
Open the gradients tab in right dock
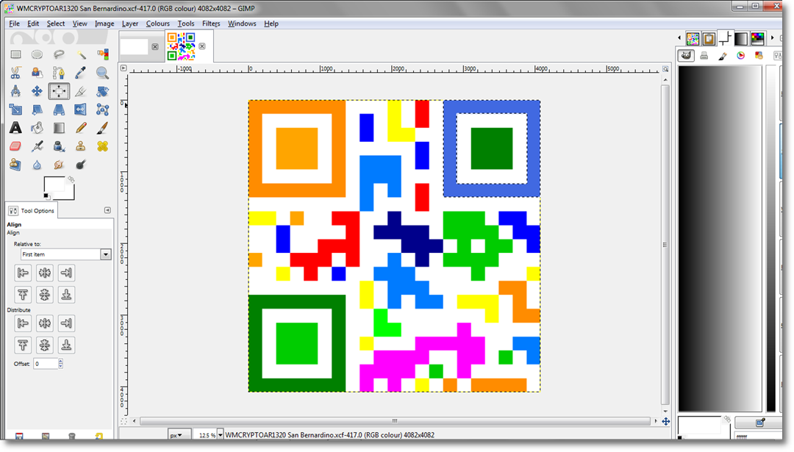point(741,38)
